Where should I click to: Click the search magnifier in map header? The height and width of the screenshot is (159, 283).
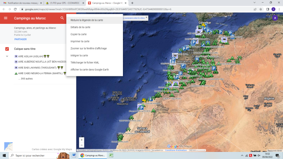coord(62,18)
